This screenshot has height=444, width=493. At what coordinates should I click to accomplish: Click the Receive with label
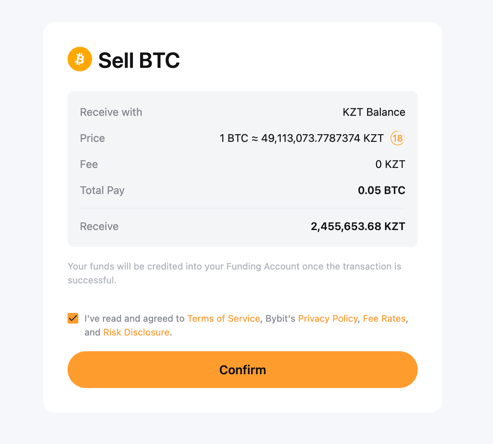[111, 112]
